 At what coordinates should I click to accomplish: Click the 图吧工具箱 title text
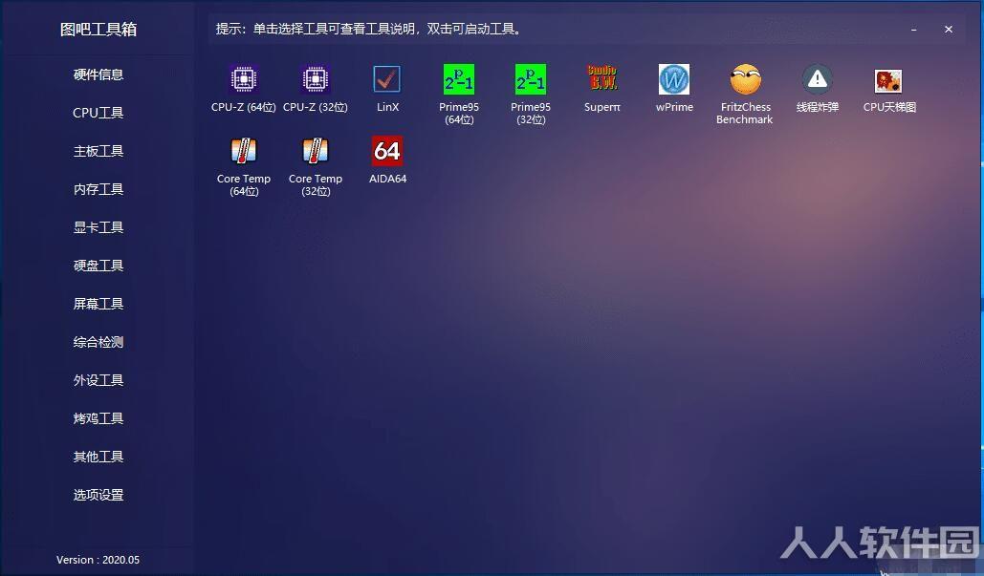click(98, 30)
